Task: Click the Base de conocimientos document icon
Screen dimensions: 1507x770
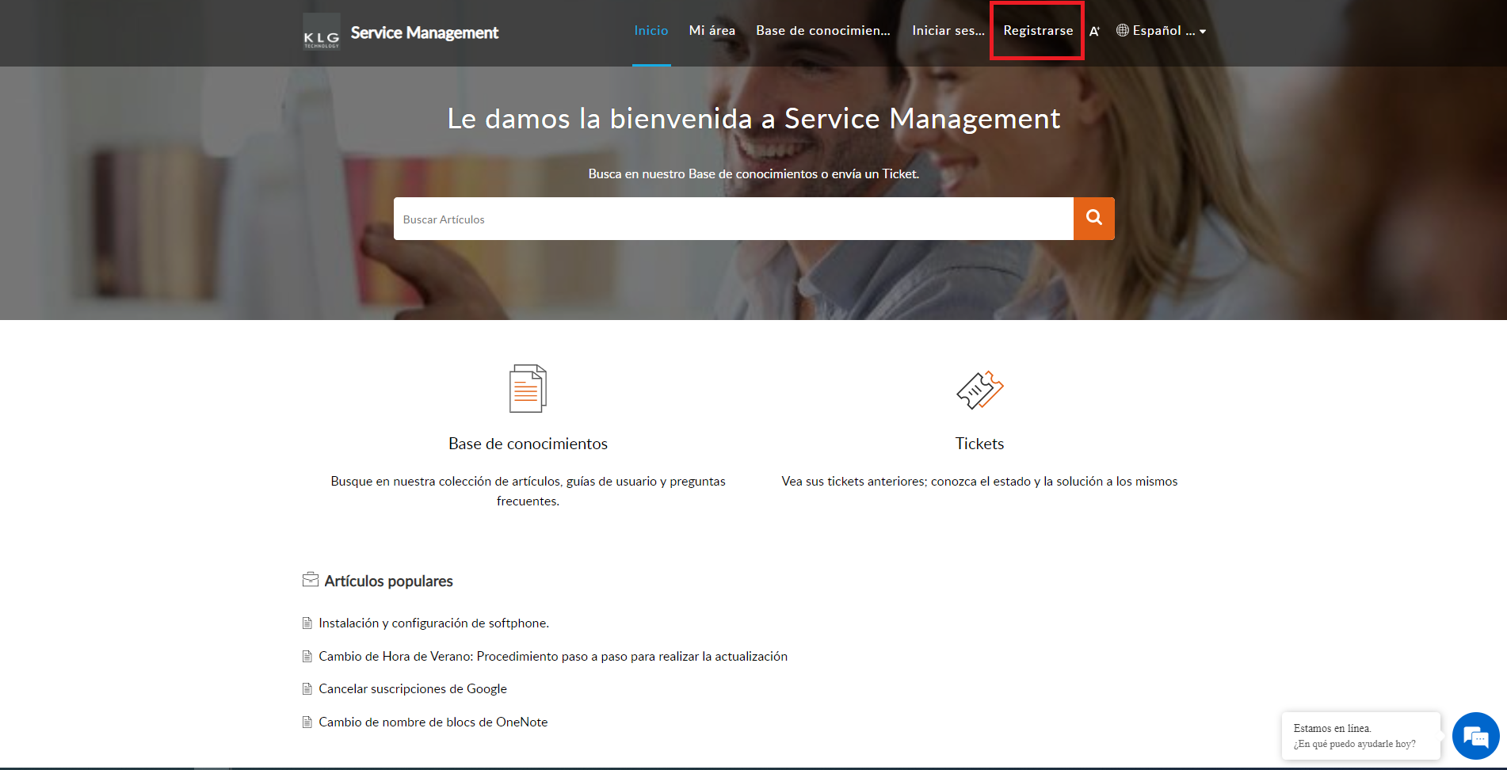Action: click(528, 388)
